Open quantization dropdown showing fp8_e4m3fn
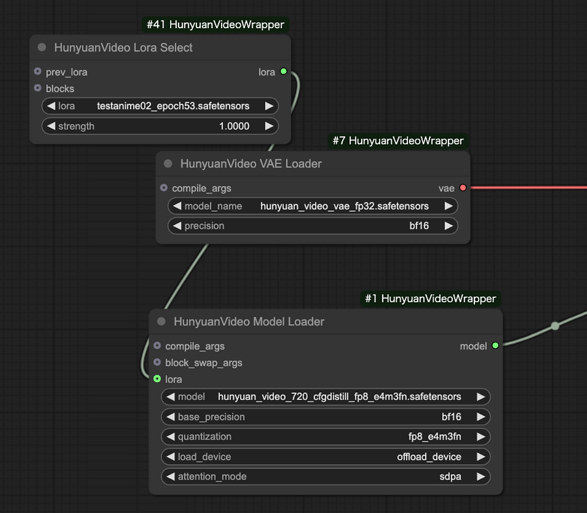 coord(326,436)
